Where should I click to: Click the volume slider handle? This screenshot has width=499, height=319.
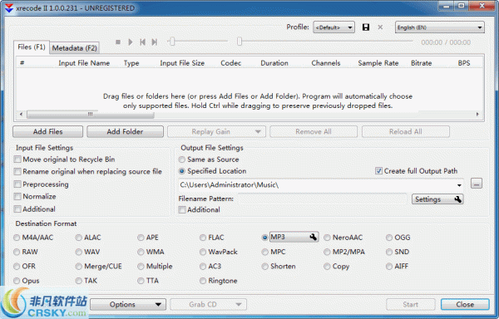tap(172, 42)
